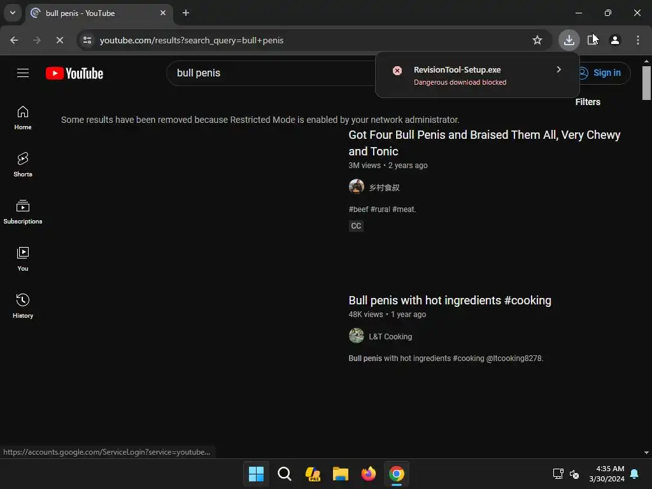
Task: Close the bull penis - YouTube tab
Action: click(x=163, y=13)
